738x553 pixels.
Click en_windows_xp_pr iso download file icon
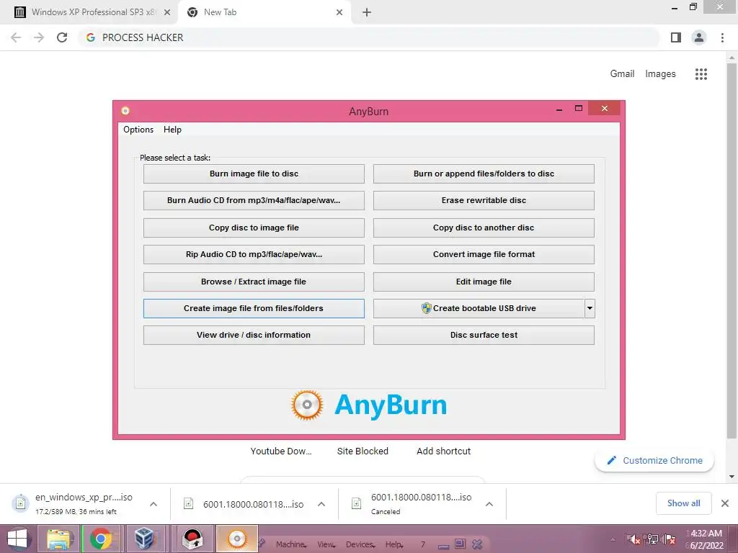pos(20,503)
